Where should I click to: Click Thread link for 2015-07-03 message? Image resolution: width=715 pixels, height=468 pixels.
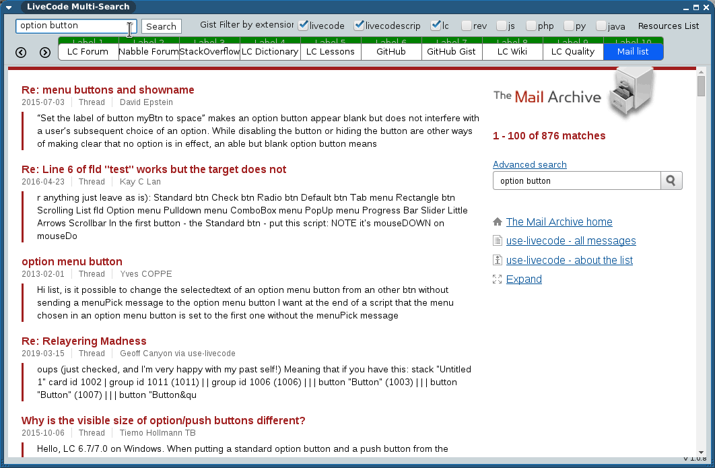pyautogui.click(x=92, y=102)
